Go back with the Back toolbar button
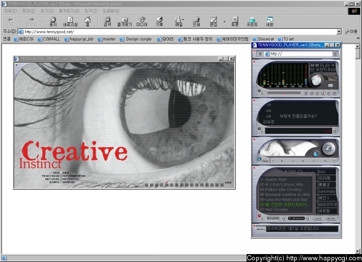Screen dimensions: 362x262 pyautogui.click(x=10, y=21)
